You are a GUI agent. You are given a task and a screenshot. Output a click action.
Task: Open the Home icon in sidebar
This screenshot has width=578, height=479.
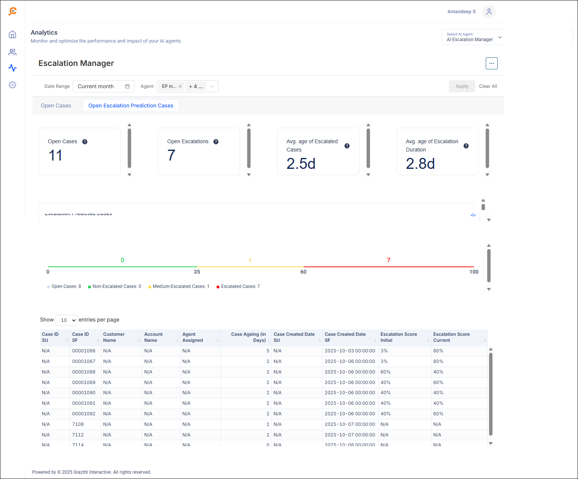(x=12, y=35)
